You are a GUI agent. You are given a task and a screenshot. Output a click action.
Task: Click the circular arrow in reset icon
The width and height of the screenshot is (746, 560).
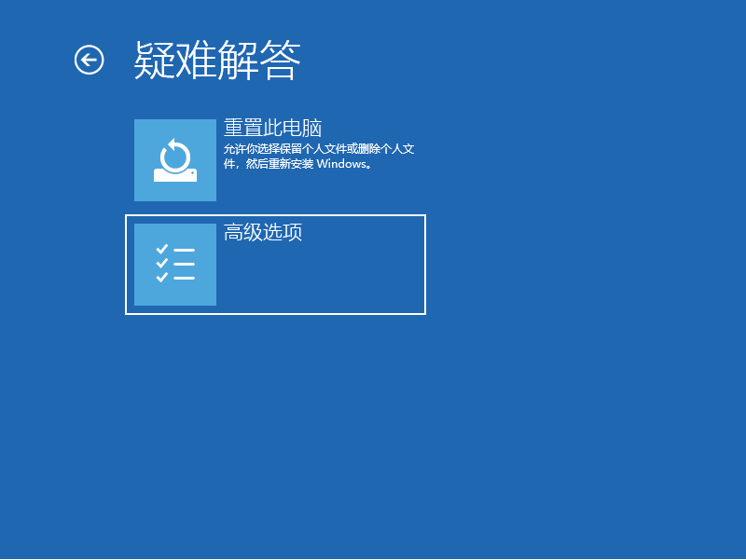174,154
